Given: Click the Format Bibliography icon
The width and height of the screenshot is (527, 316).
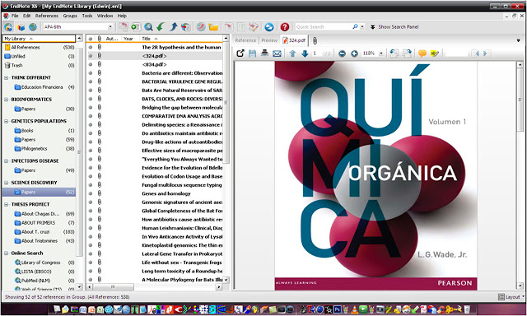Looking at the screenshot, I should (x=241, y=27).
